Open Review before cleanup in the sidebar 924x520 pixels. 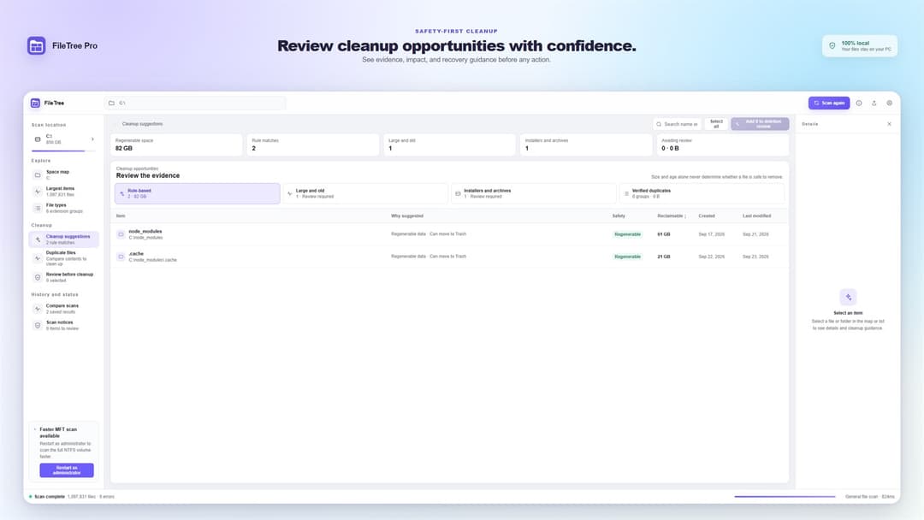pyautogui.click(x=63, y=277)
